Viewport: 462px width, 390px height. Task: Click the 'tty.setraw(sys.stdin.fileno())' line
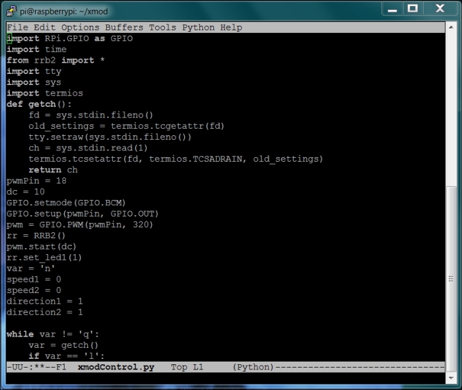tap(110, 137)
